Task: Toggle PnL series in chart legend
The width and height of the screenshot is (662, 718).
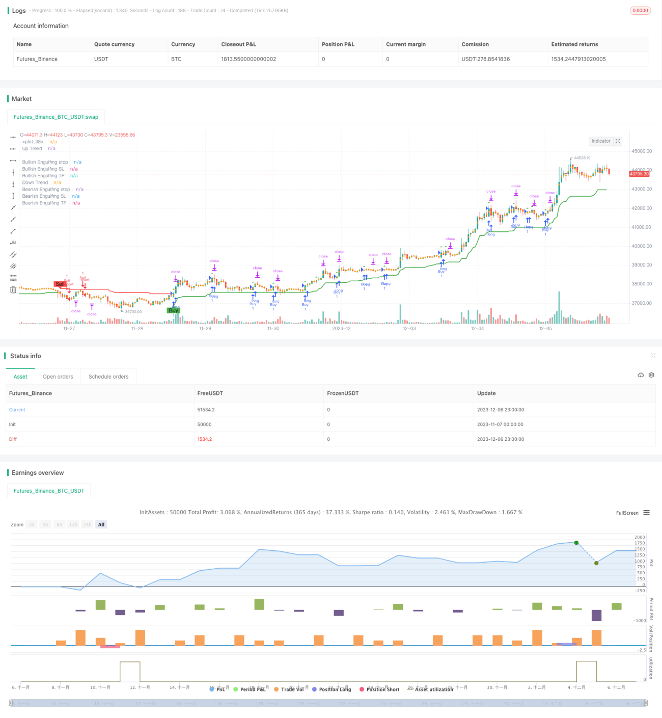Action: 217,689
